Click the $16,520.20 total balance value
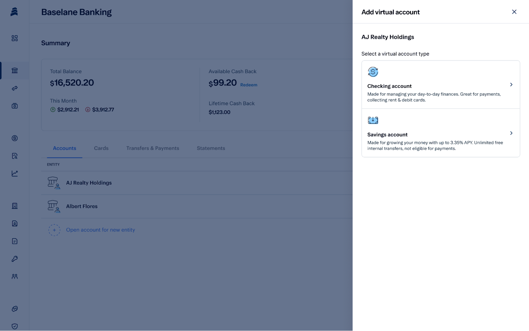The image size is (529, 331). [x=72, y=83]
